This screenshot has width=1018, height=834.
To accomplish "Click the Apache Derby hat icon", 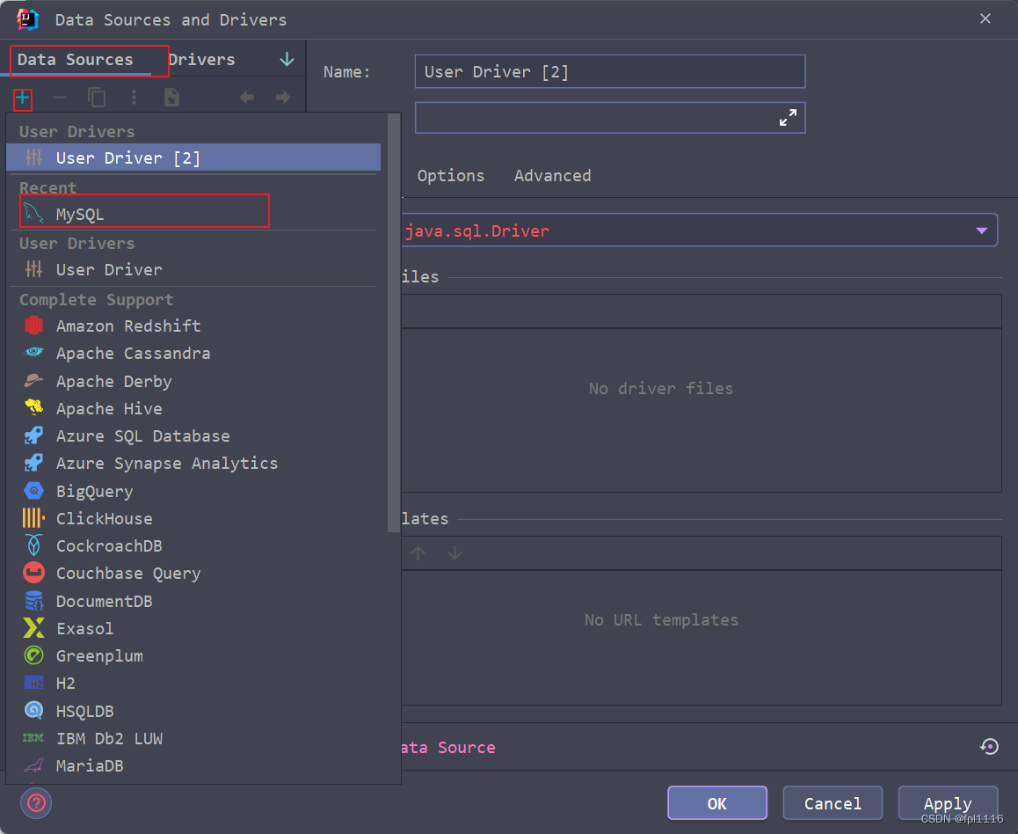I will tap(33, 381).
